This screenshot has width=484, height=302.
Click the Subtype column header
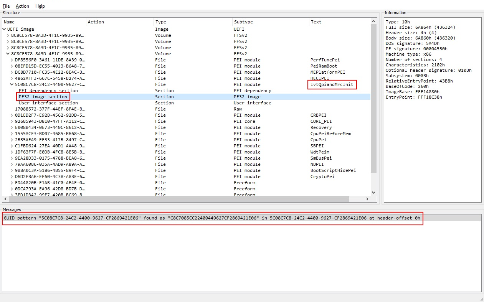tap(271, 22)
